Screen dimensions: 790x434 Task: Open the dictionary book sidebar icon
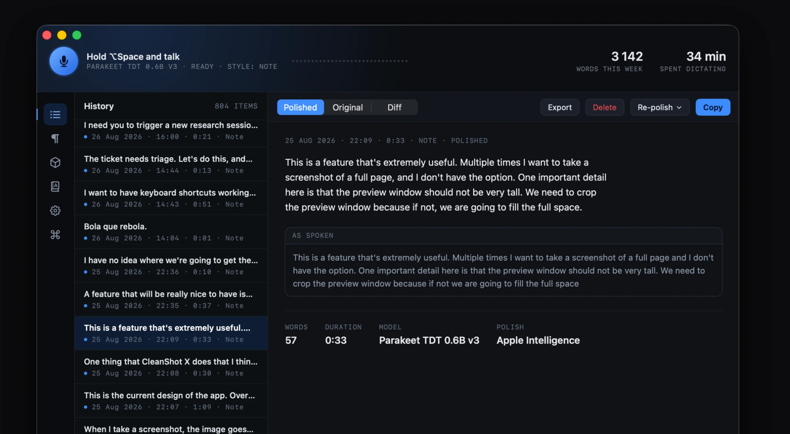tap(55, 187)
